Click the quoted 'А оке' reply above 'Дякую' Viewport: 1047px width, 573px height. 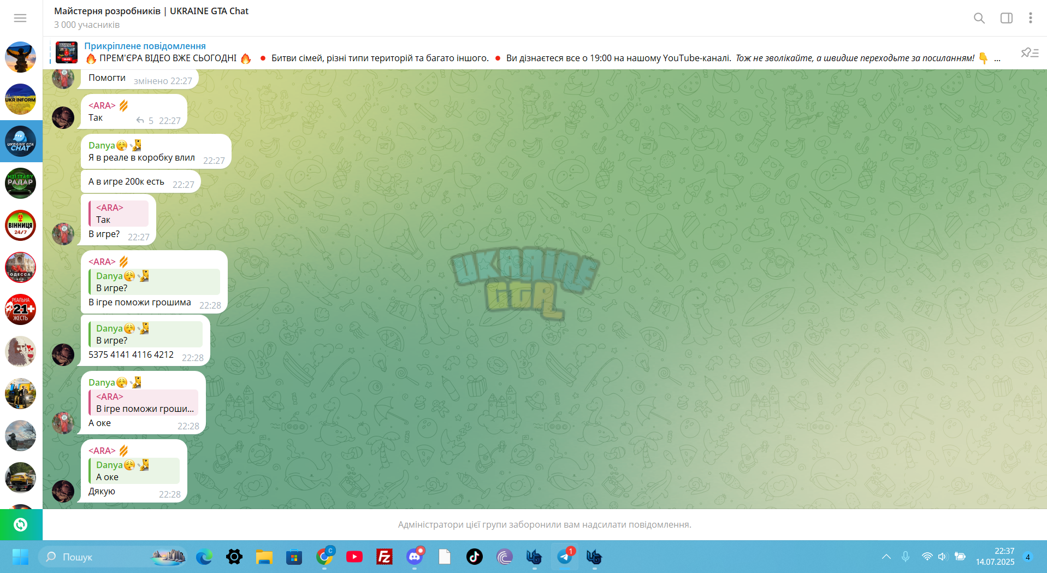click(x=134, y=471)
